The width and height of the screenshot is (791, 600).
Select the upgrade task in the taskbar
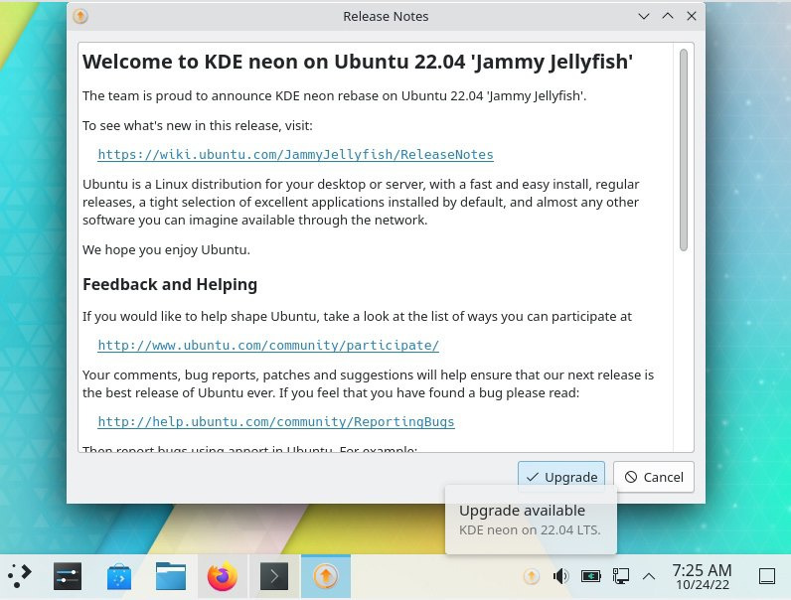click(x=326, y=575)
